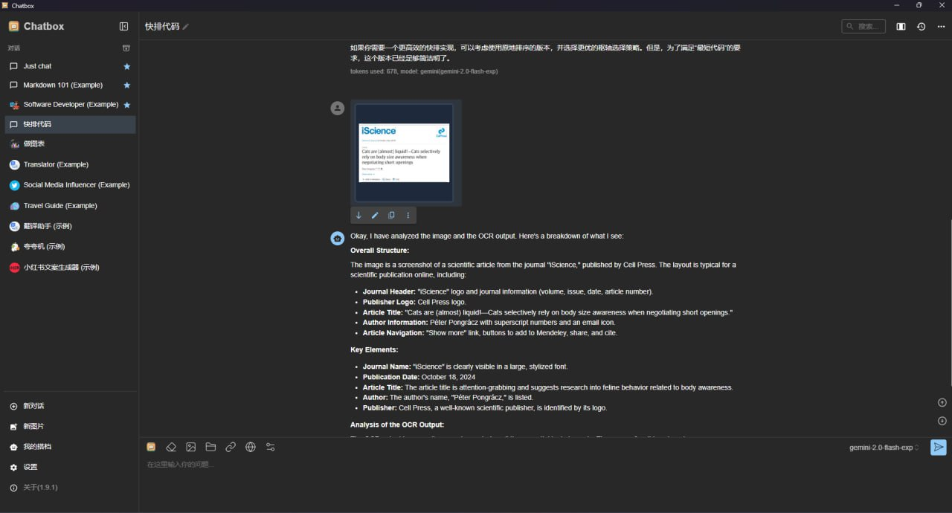Unstar the Just chat conversation
The width and height of the screenshot is (952, 513).
[x=126, y=66]
